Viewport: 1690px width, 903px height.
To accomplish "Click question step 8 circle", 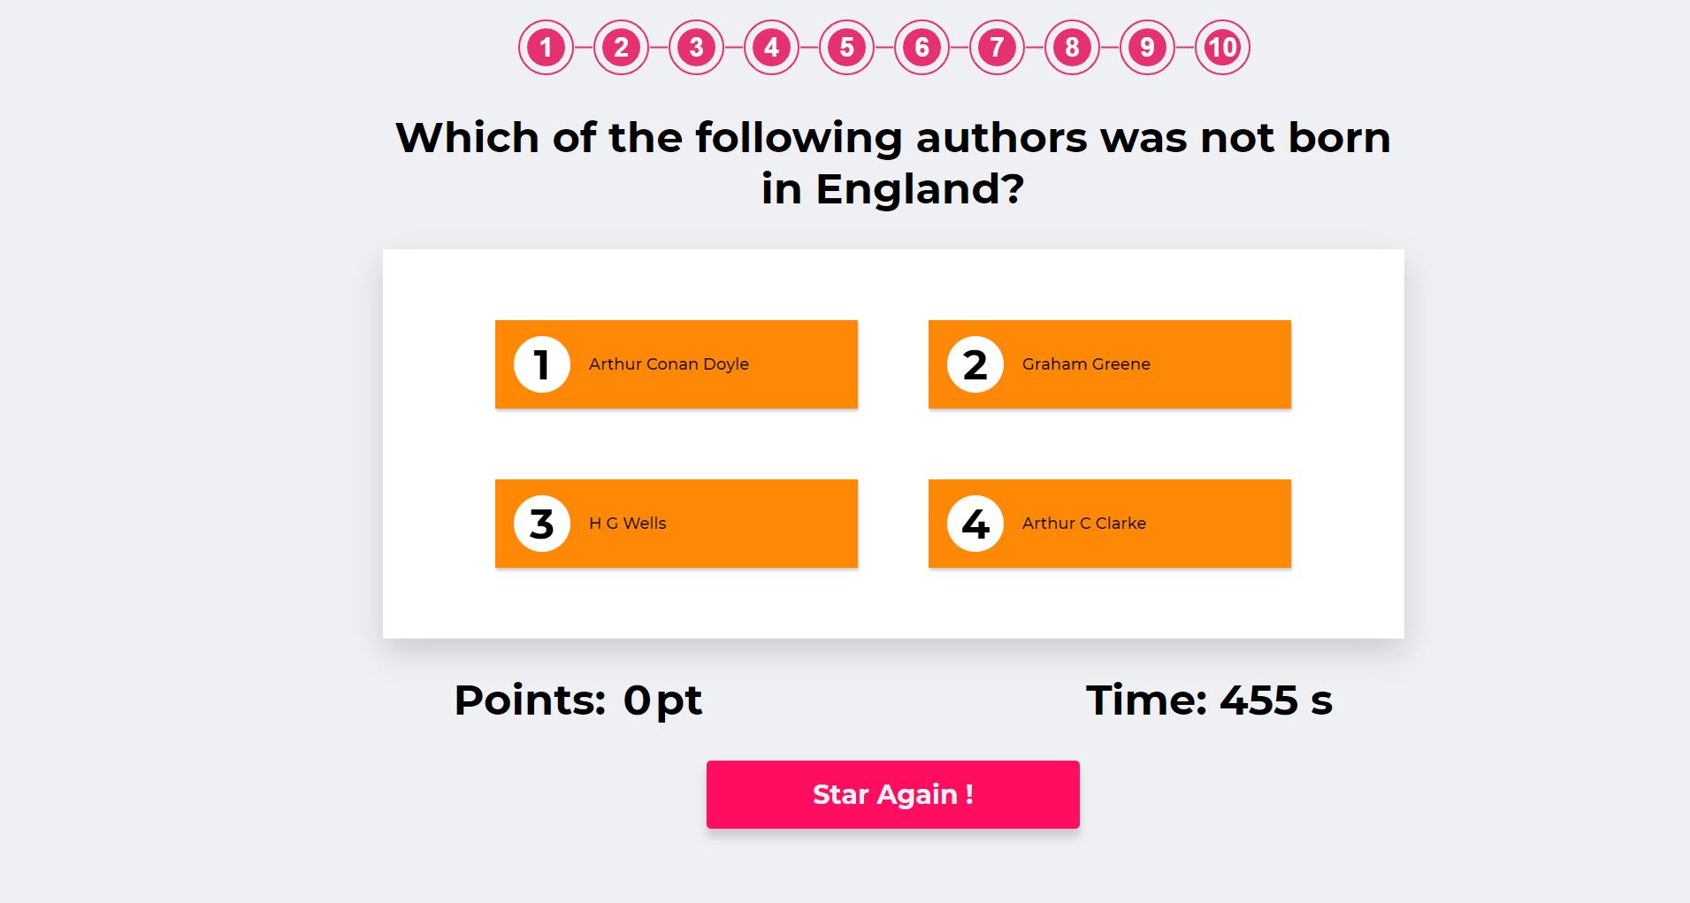I will [1072, 47].
